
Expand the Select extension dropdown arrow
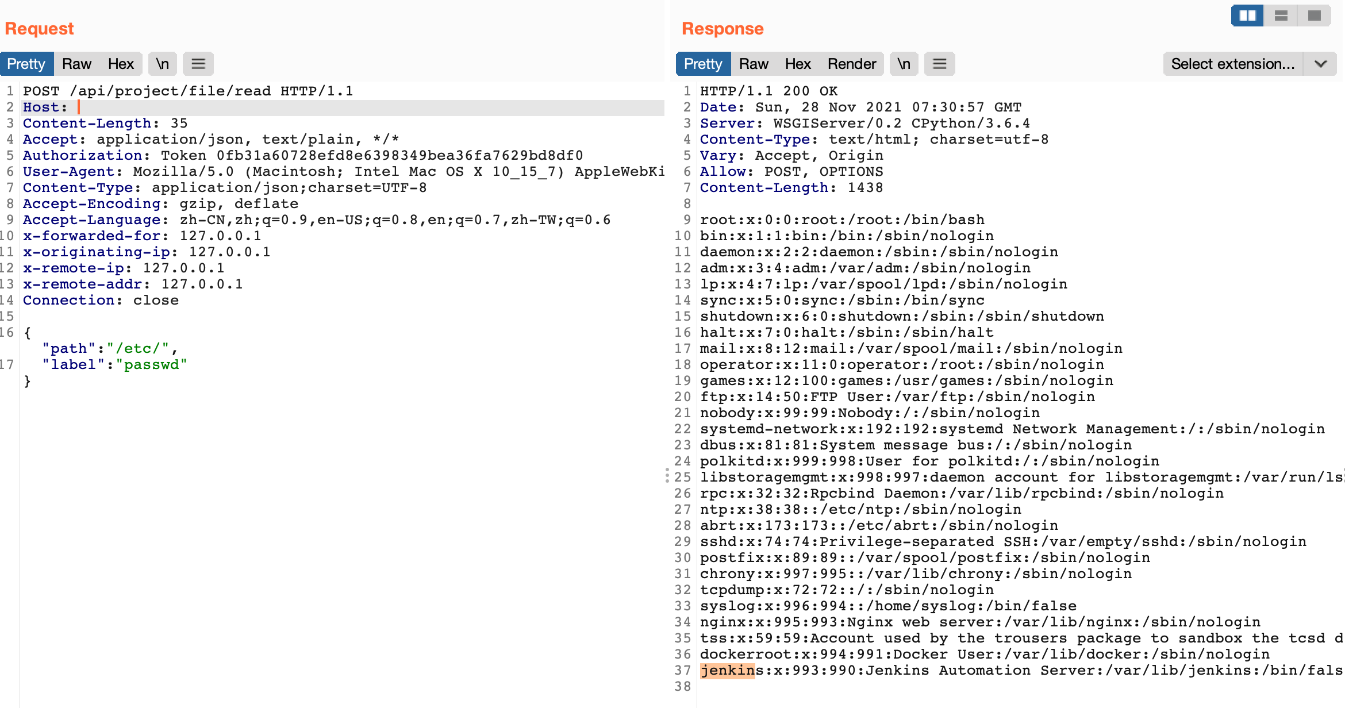pos(1321,64)
